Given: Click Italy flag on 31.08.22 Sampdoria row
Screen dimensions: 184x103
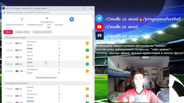Looking at the screenshot, I should pyautogui.click(x=17, y=43).
